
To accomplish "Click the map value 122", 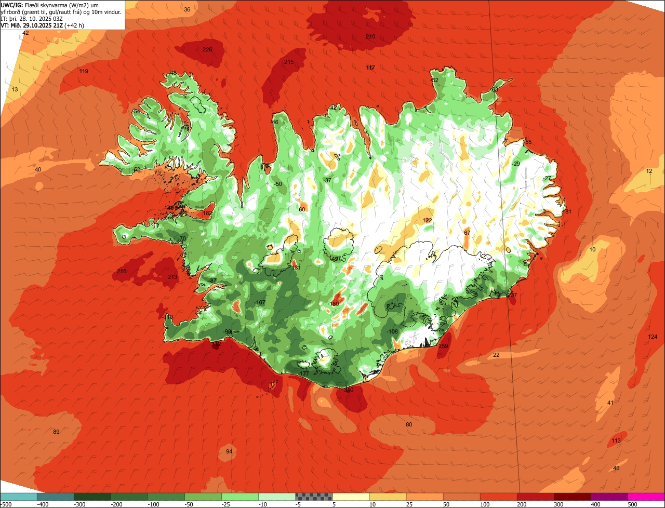I will pyautogui.click(x=427, y=220).
